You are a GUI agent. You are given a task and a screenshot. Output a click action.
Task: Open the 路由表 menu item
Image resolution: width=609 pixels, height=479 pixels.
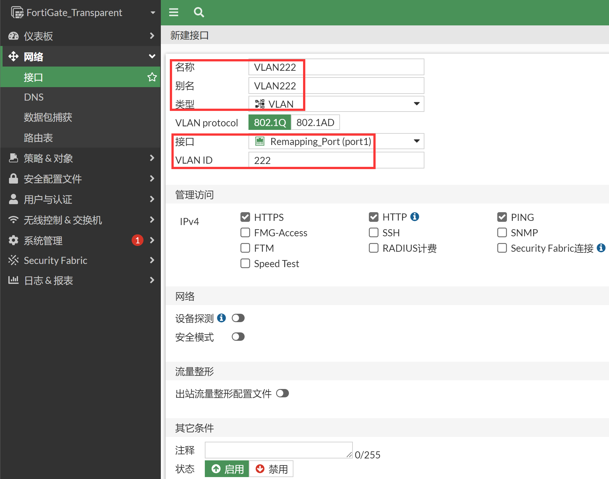[x=38, y=138]
